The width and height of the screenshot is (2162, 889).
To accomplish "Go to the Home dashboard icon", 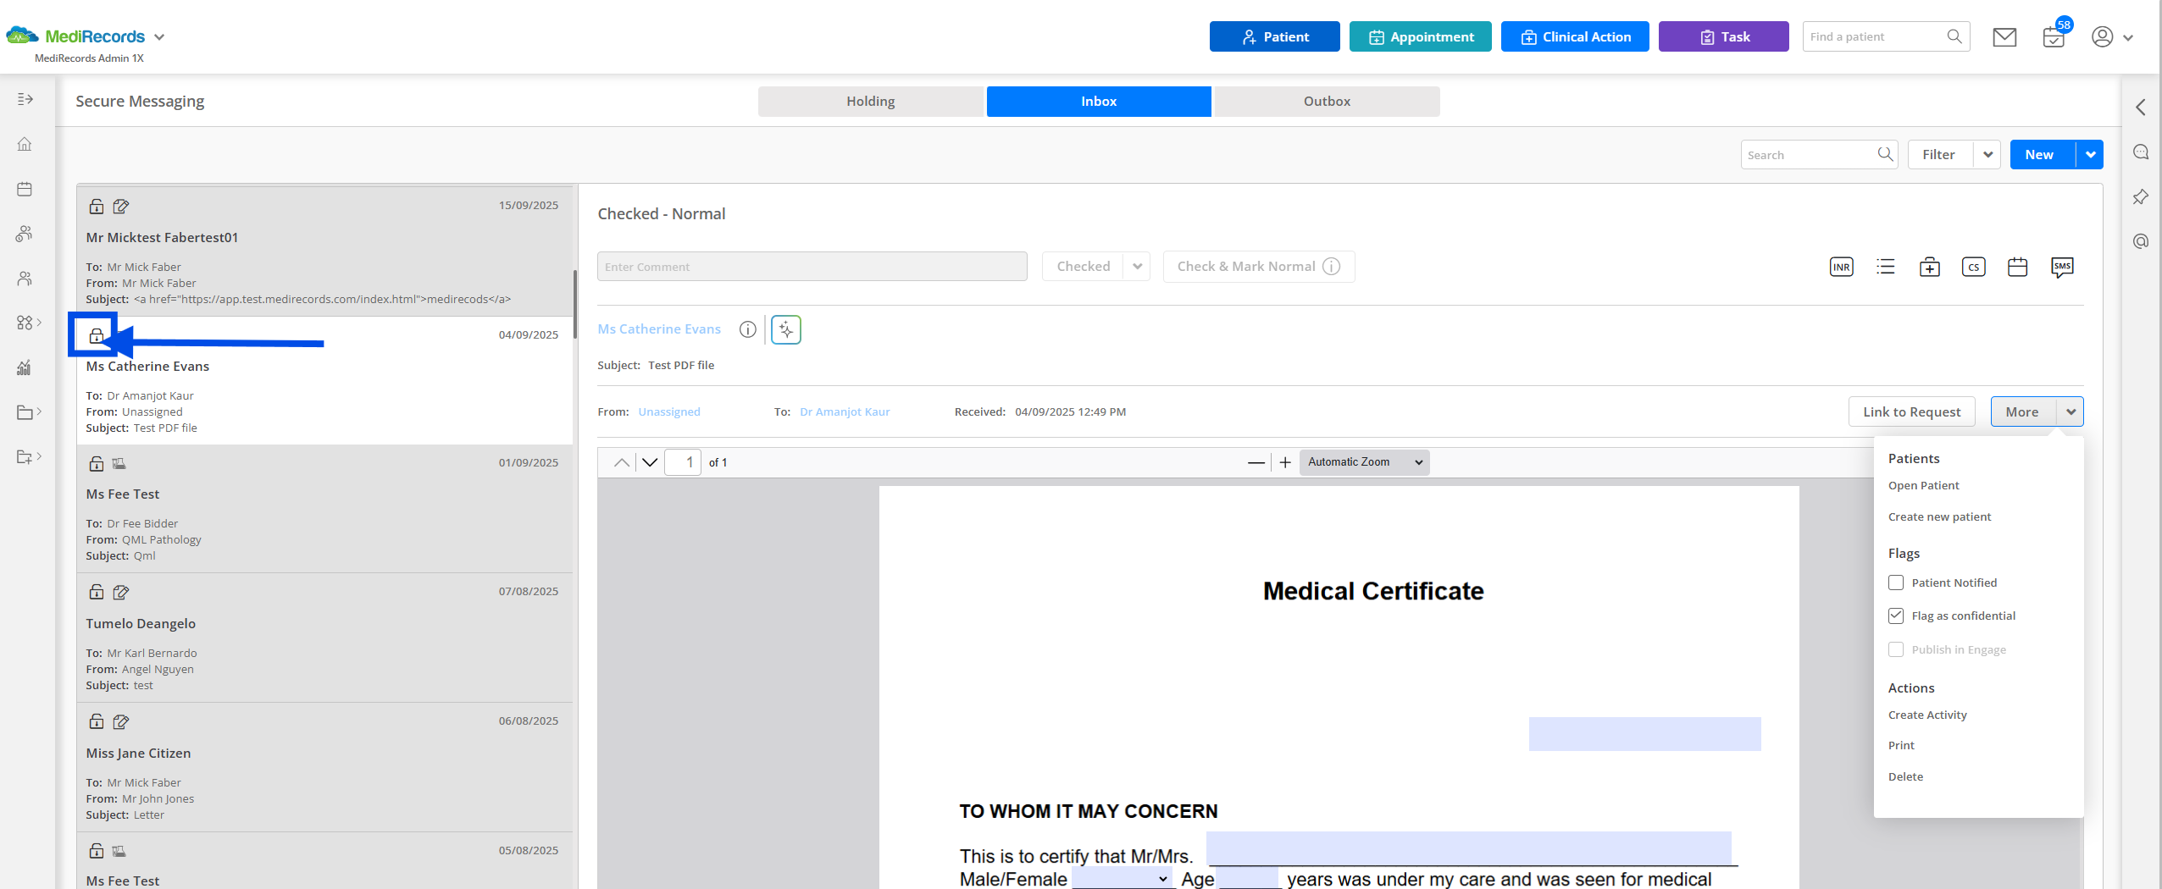I will coord(25,144).
